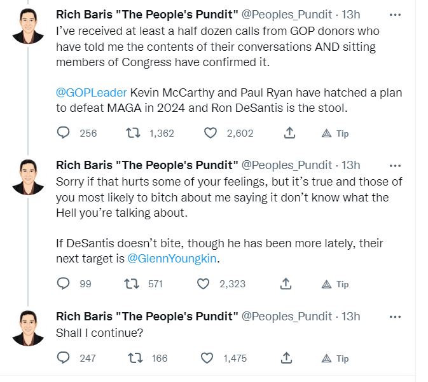Share the tweet mentioning GlennYoungkin
This screenshot has height=382, width=428.
tap(286, 283)
